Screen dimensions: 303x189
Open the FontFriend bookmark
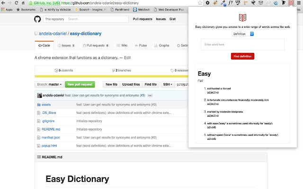(x=120, y=9)
